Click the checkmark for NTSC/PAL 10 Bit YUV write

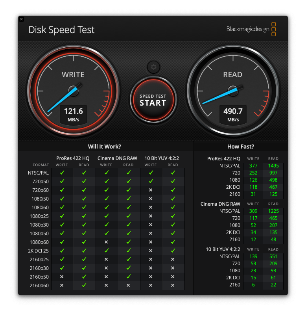(x=151, y=173)
